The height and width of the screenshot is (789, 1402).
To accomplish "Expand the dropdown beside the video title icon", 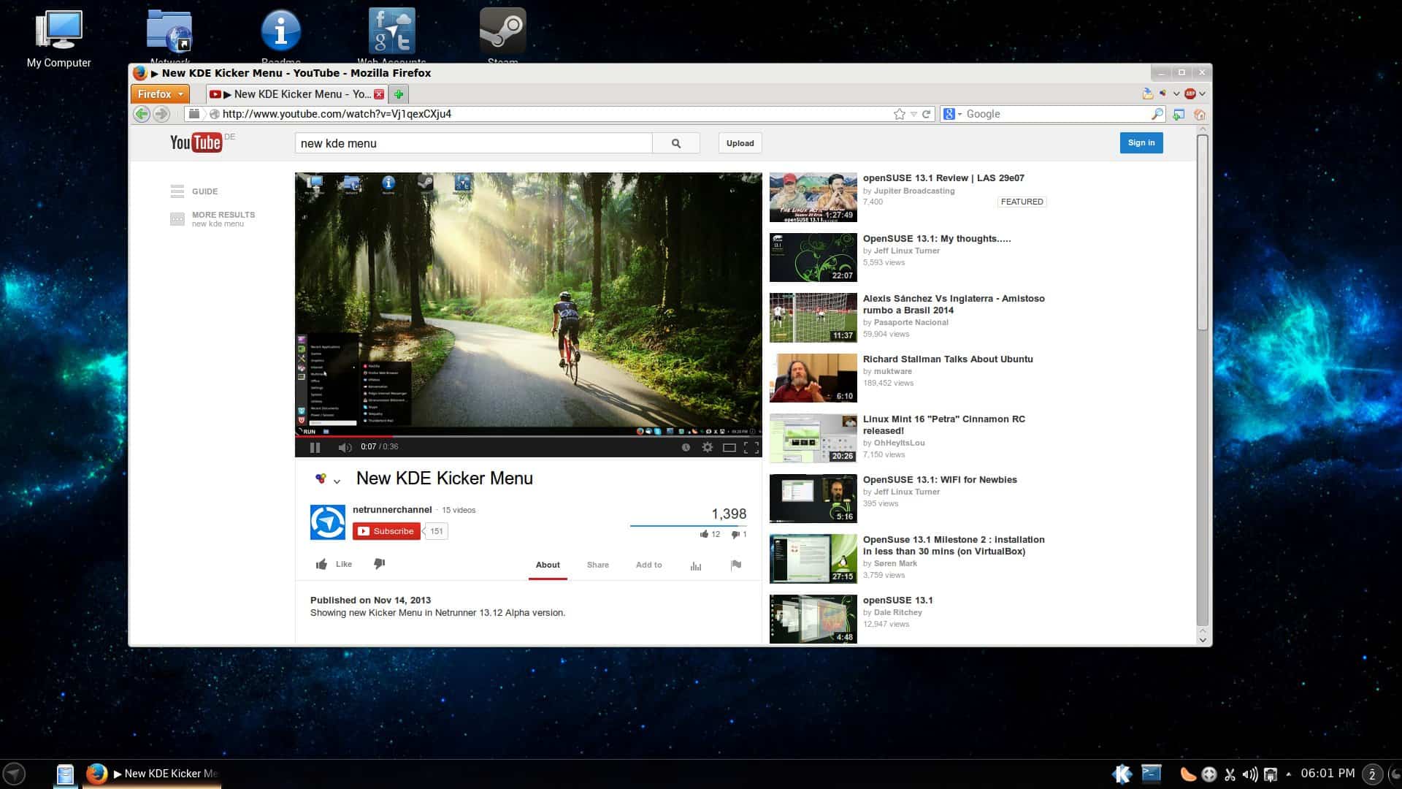I will (337, 481).
